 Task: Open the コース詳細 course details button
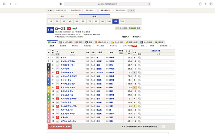[121, 28]
